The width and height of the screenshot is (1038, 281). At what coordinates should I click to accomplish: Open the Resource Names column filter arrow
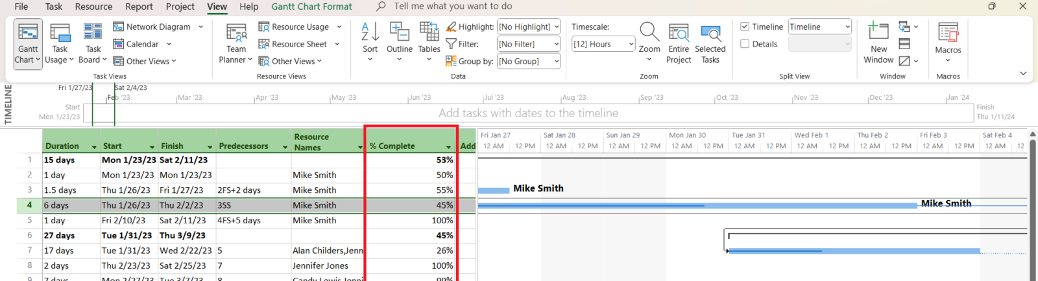click(x=360, y=147)
